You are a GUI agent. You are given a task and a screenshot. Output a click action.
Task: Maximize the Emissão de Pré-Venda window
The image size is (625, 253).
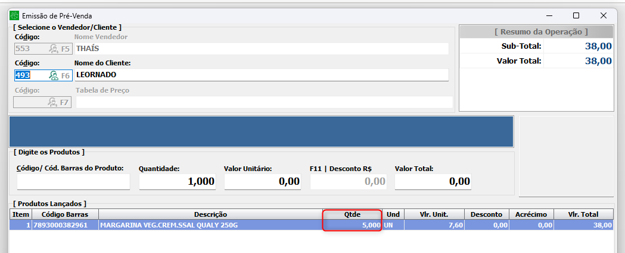(x=576, y=15)
